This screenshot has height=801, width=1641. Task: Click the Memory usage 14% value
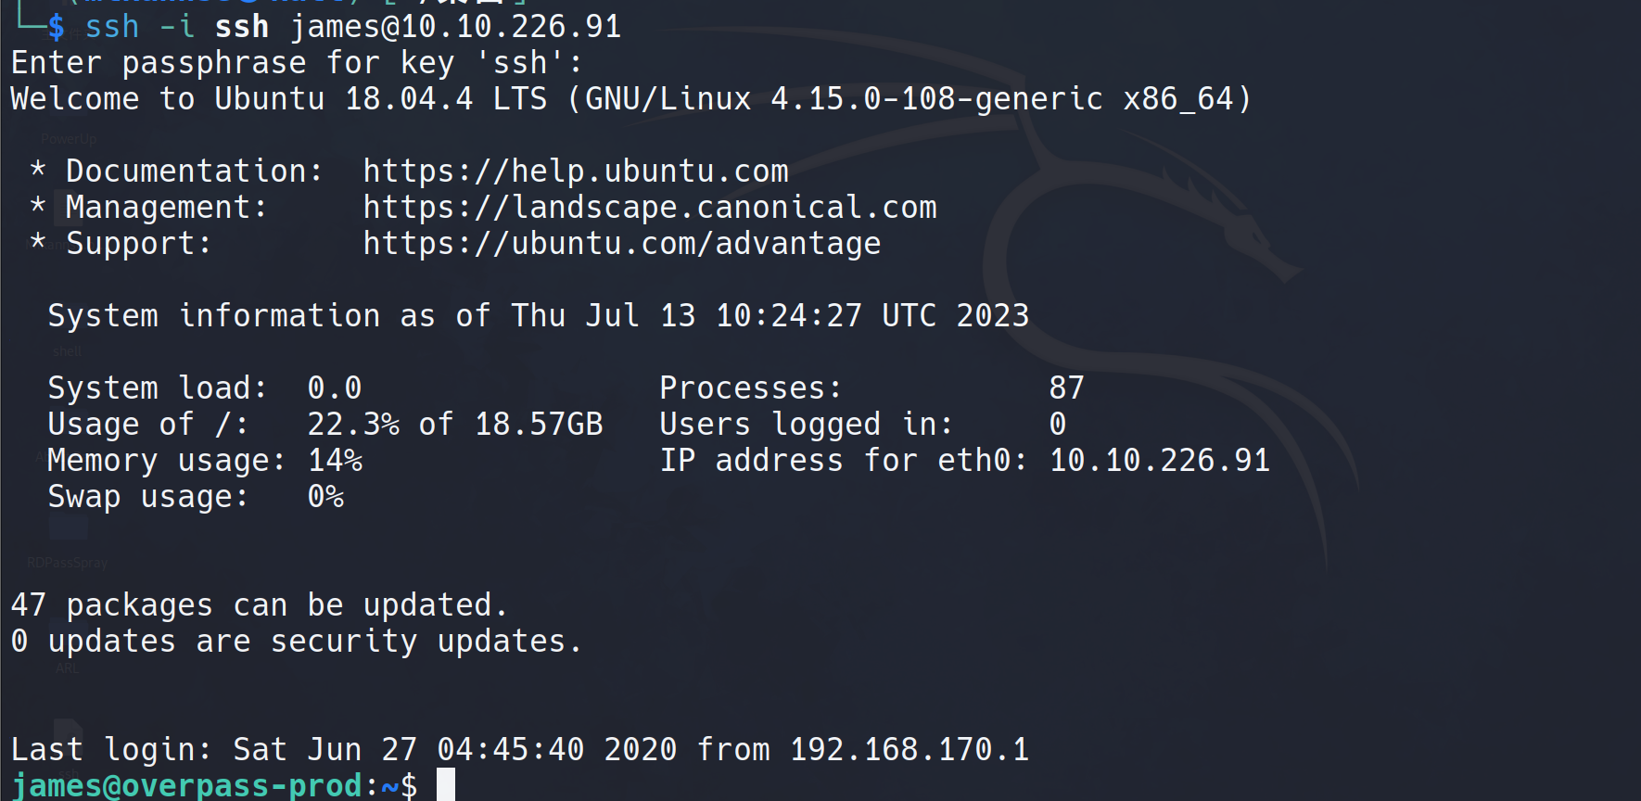pos(335,461)
